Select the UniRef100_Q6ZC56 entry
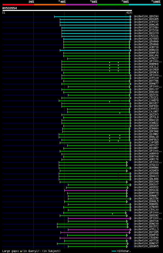Screen dimensions: 163x253 [x=146, y=199]
